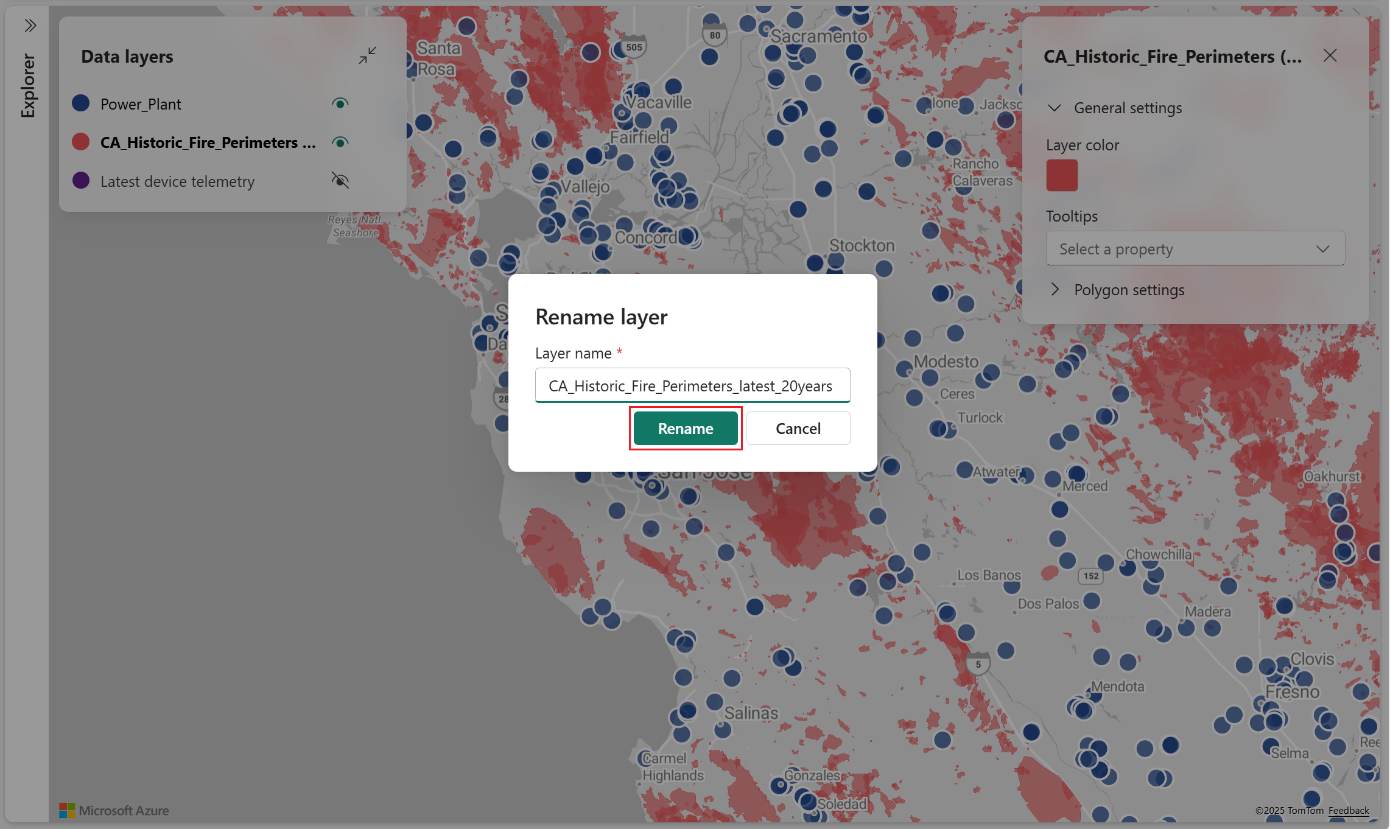The width and height of the screenshot is (1390, 829).
Task: Hide the Power_Plant layer
Action: 340,103
